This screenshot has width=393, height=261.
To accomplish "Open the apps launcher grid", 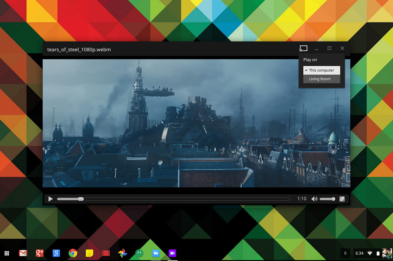I will [x=7, y=253].
